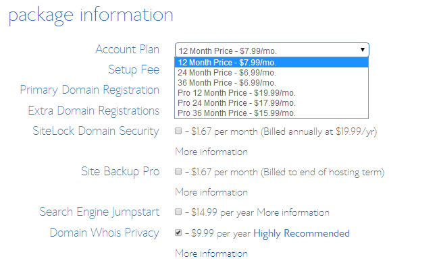441x271 pixels.
Task: Choose 24 Month Price $6.99/mo option
Action: pos(227,73)
